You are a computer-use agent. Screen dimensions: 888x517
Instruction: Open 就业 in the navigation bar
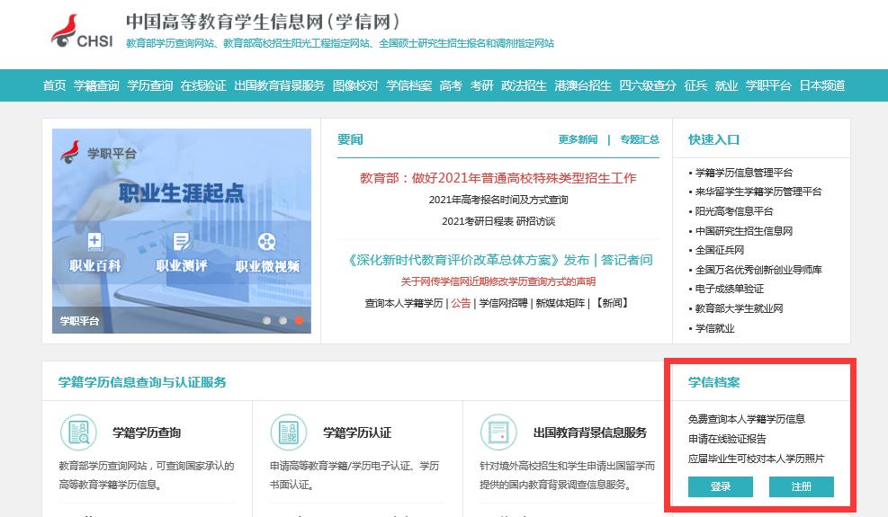click(x=726, y=85)
